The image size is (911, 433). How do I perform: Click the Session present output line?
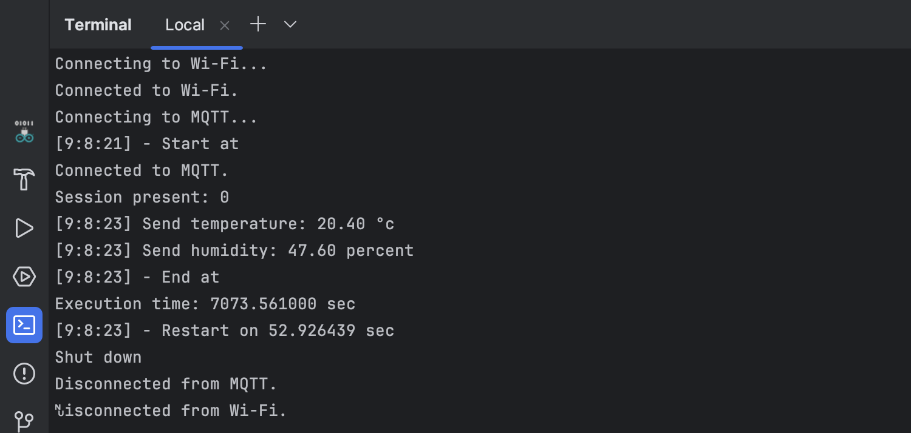point(142,197)
